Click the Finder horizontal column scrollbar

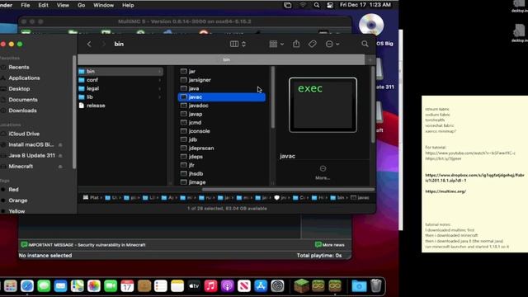pyautogui.click(x=288, y=189)
